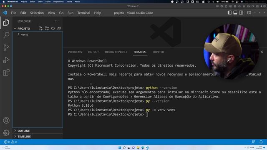Open the Selection menu
The image size is (267, 150).
[37, 13]
